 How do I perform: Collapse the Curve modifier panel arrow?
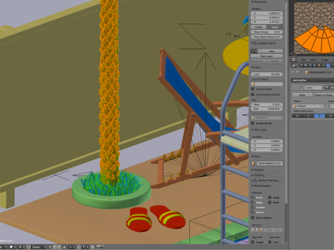(294, 87)
